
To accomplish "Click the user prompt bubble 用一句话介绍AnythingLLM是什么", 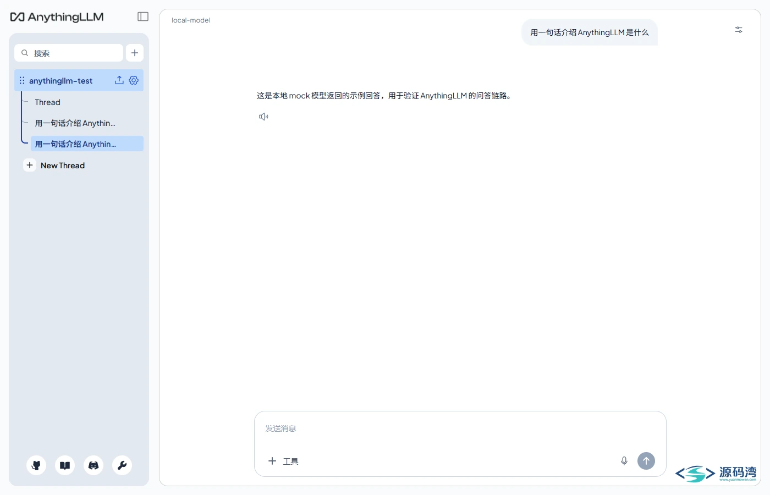I will pos(590,32).
